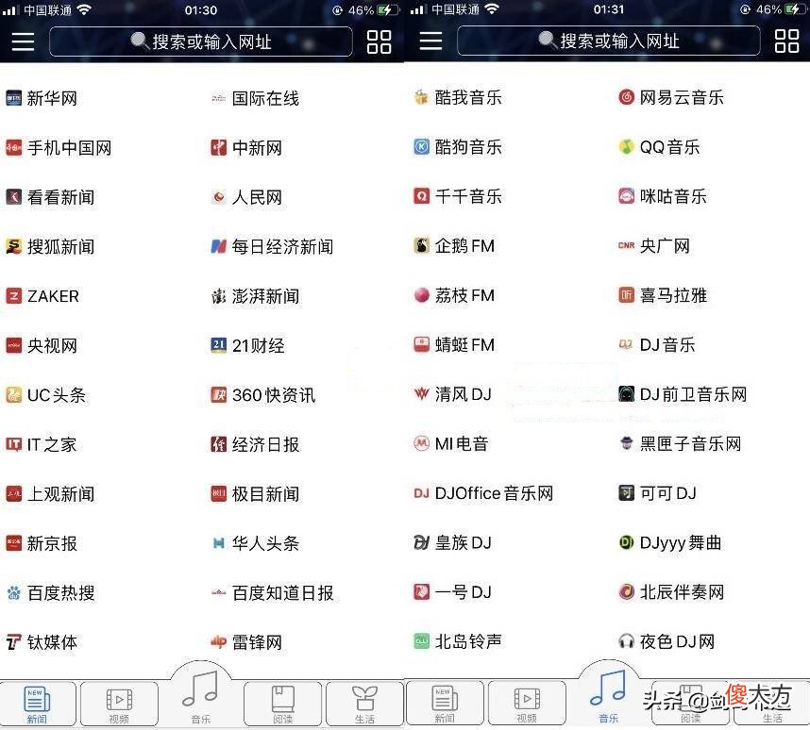Open the hamburger menu in the right screen

tap(430, 41)
